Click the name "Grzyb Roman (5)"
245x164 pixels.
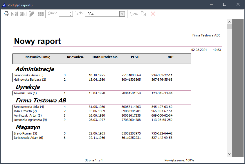[x=25, y=133]
